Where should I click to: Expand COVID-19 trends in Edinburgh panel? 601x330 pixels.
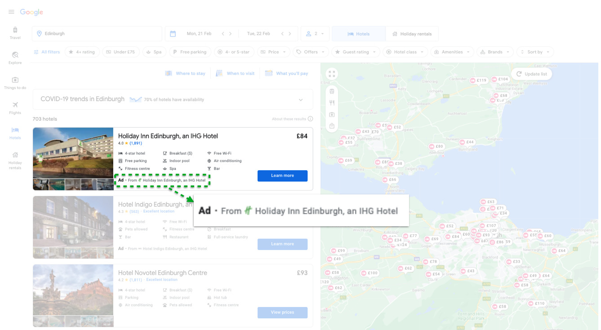[x=301, y=100]
